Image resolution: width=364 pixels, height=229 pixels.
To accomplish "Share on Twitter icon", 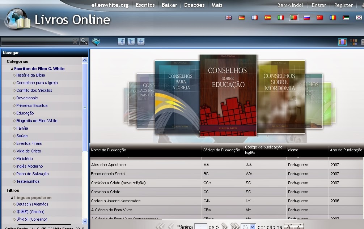I will coord(131,42).
